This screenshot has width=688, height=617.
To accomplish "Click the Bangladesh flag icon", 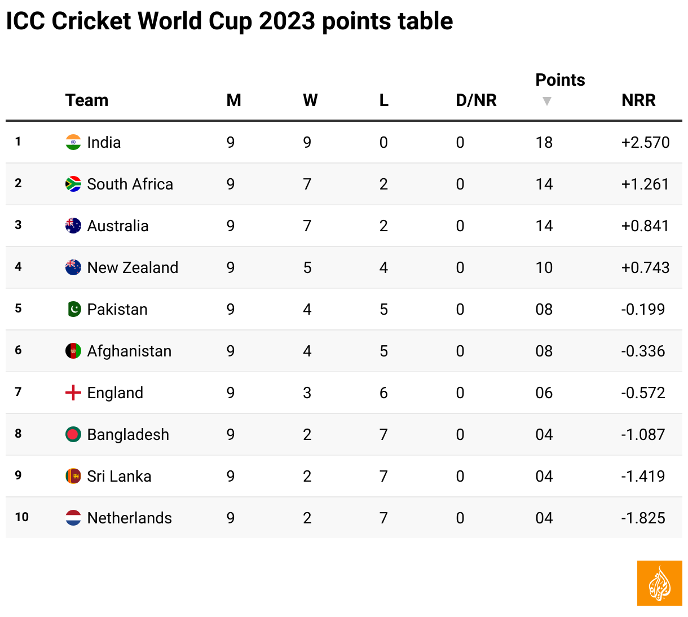I will click(x=73, y=434).
